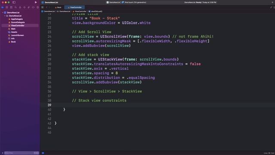Image resolution: width=275 pixels, height=155 pixels.
Task: Click ViewController in jump bar
Action: pos(79,12)
